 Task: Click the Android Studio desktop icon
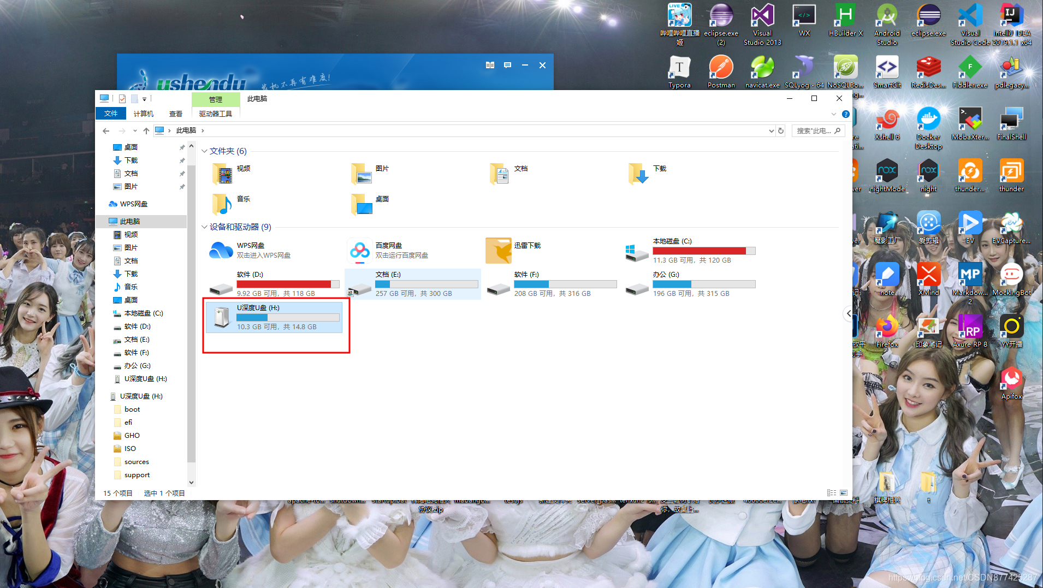pyautogui.click(x=887, y=25)
